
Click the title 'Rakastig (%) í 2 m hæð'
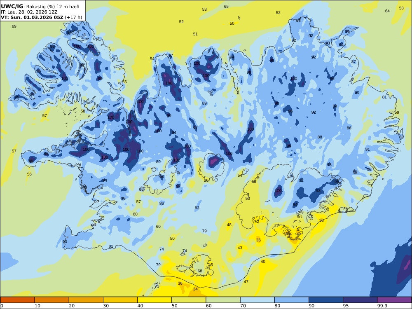(53, 7)
